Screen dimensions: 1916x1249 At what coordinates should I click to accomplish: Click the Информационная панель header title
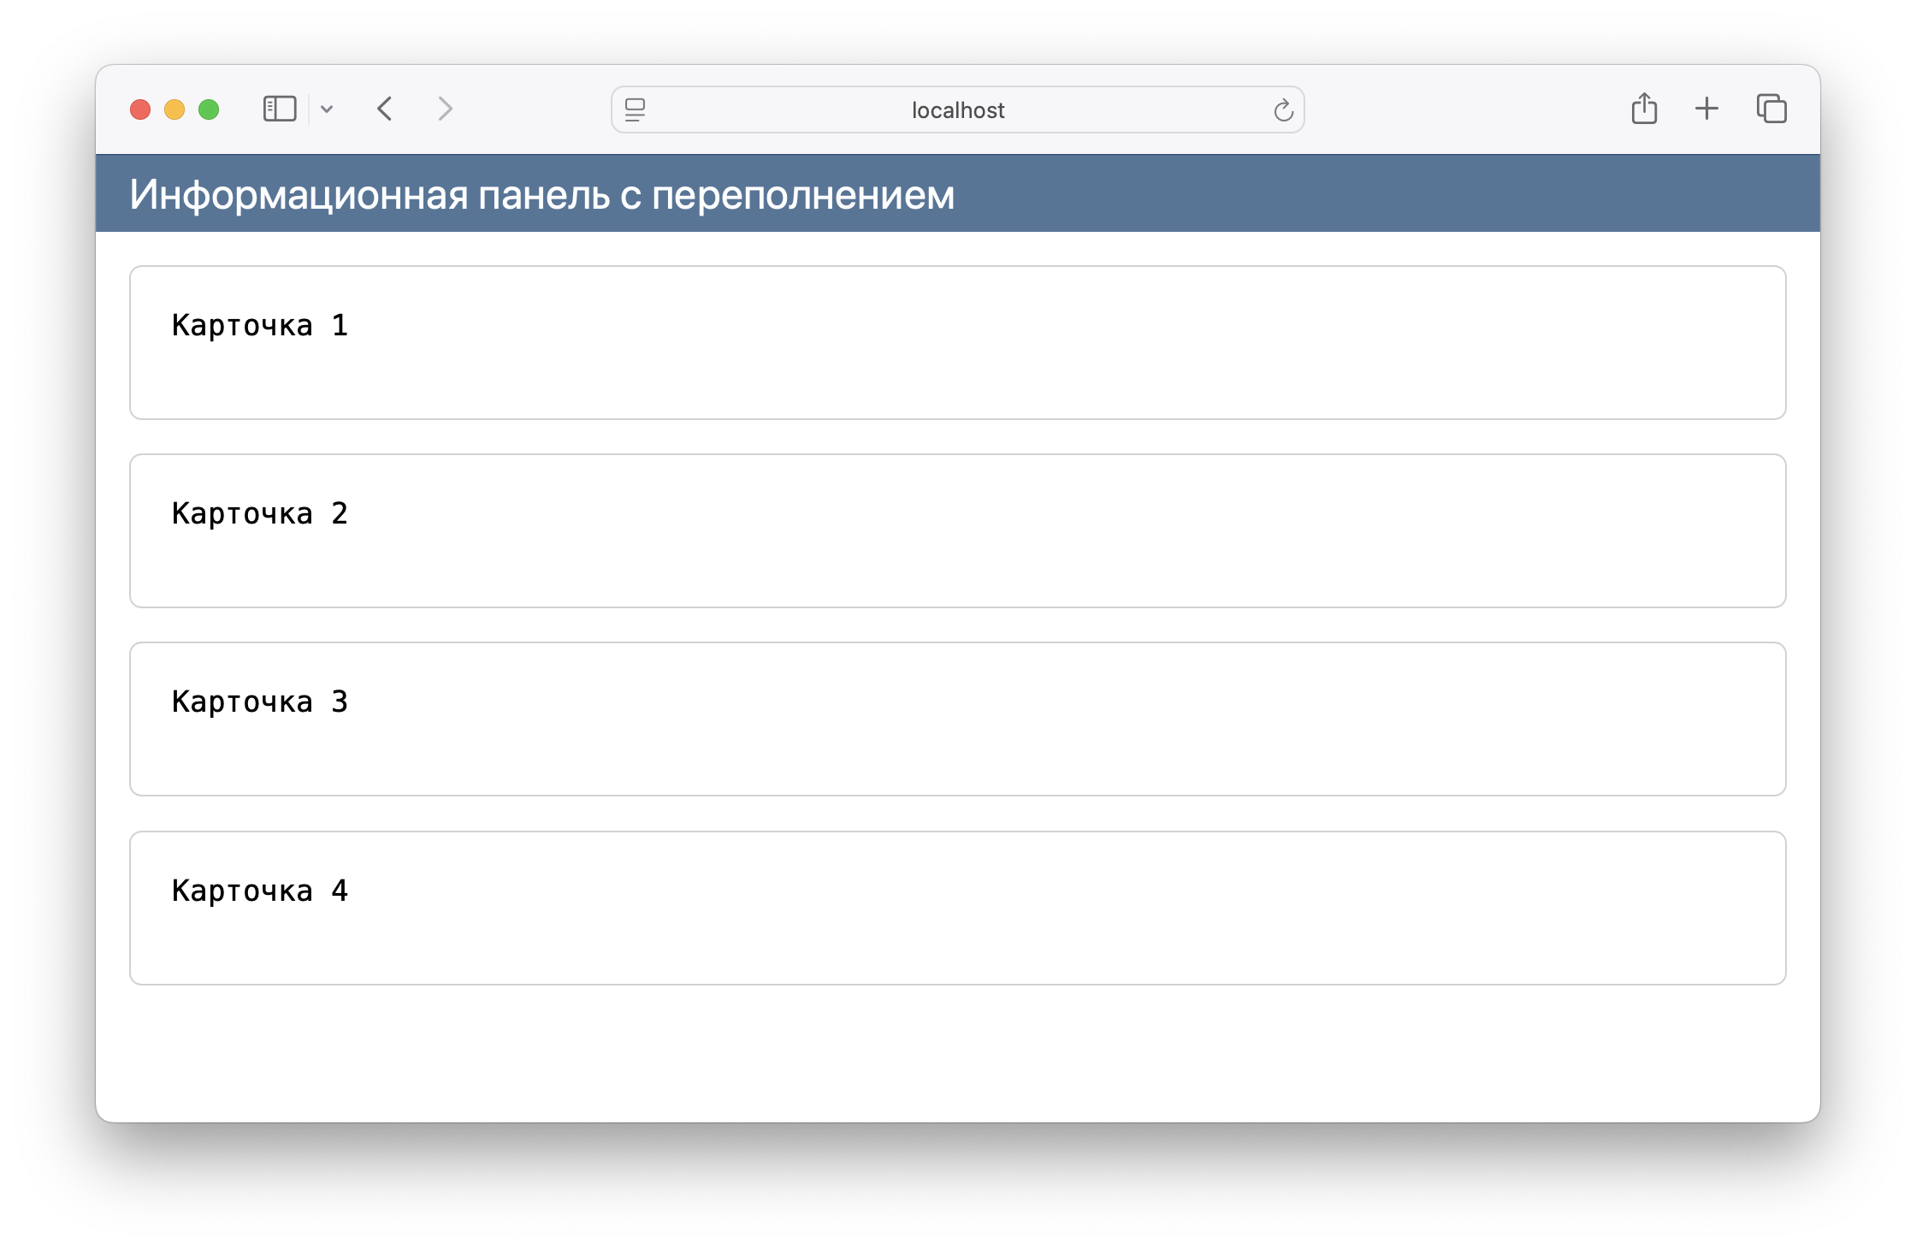tap(542, 194)
